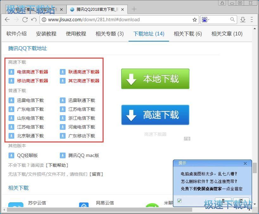Click download icon beside 浙江电信下载
This screenshot has width=259, height=214.
pos(63,118)
